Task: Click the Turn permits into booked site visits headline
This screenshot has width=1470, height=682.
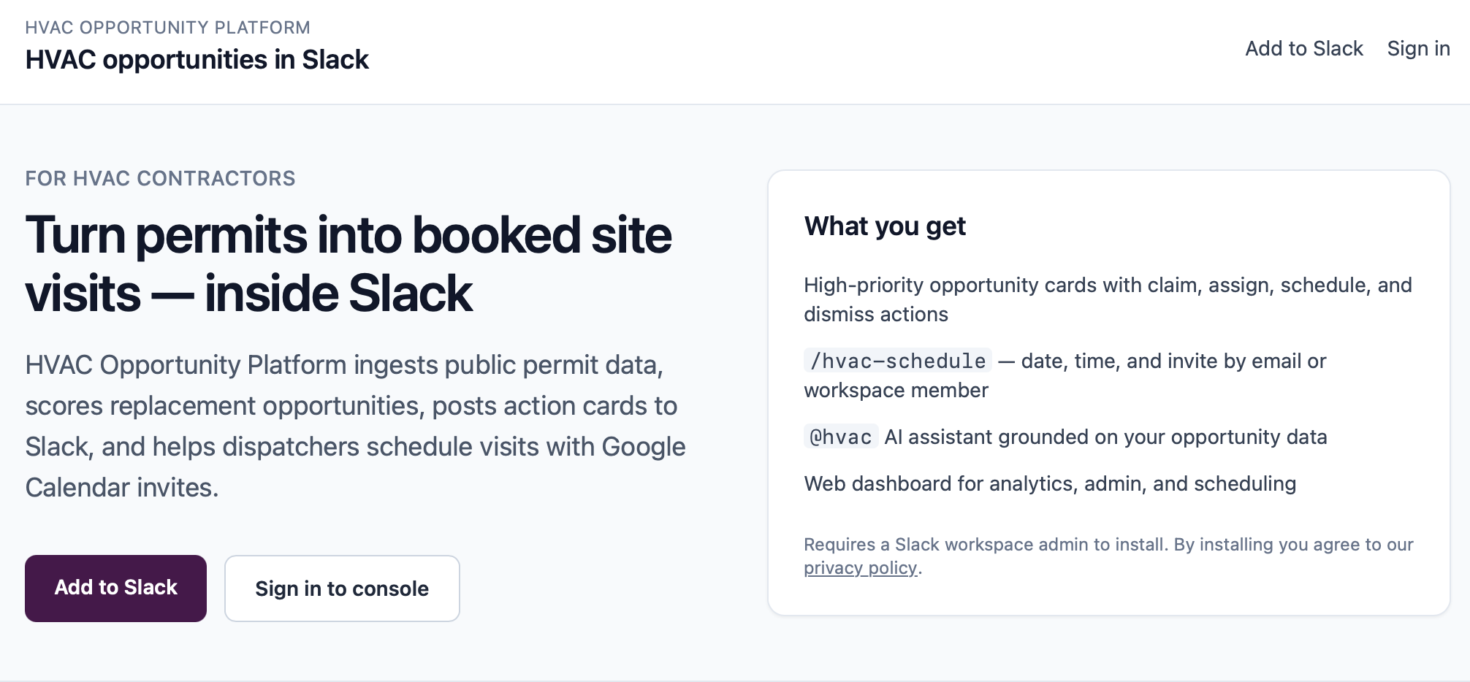Action: pos(348,264)
